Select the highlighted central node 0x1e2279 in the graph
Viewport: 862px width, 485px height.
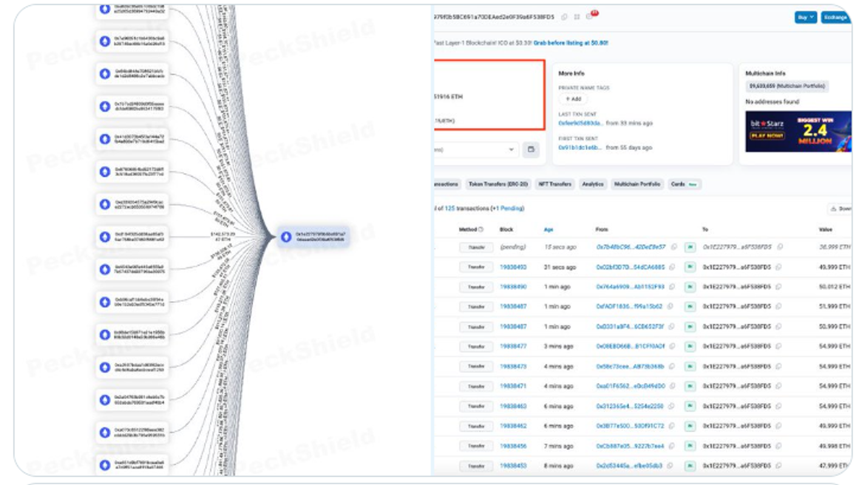[313, 237]
